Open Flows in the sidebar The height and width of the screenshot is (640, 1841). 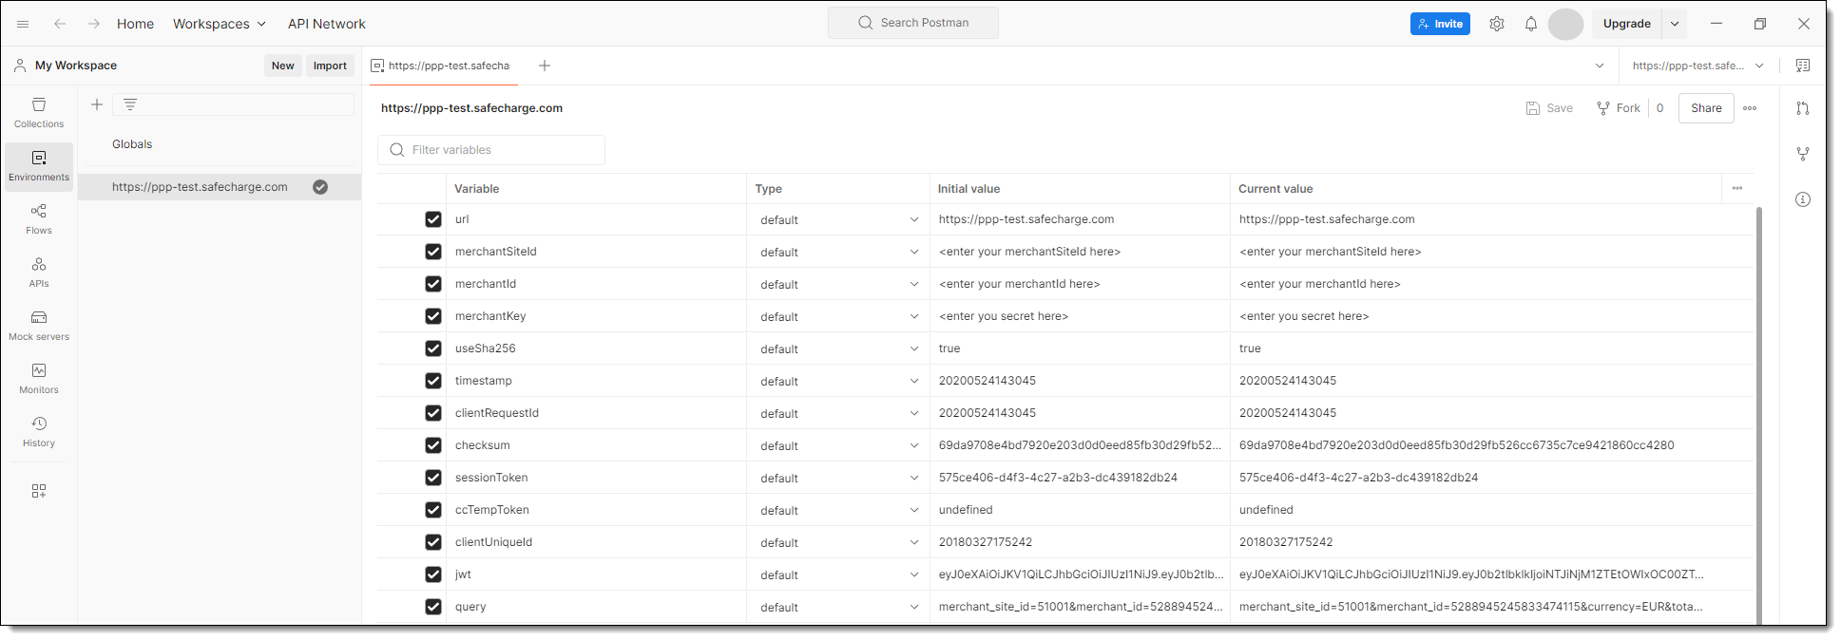[39, 218]
